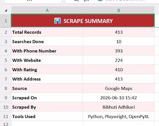
Task: Select row 4 header
Action: [6, 51]
